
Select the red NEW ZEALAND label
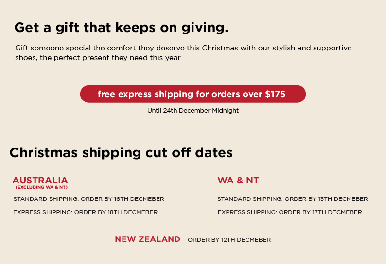[x=147, y=239]
